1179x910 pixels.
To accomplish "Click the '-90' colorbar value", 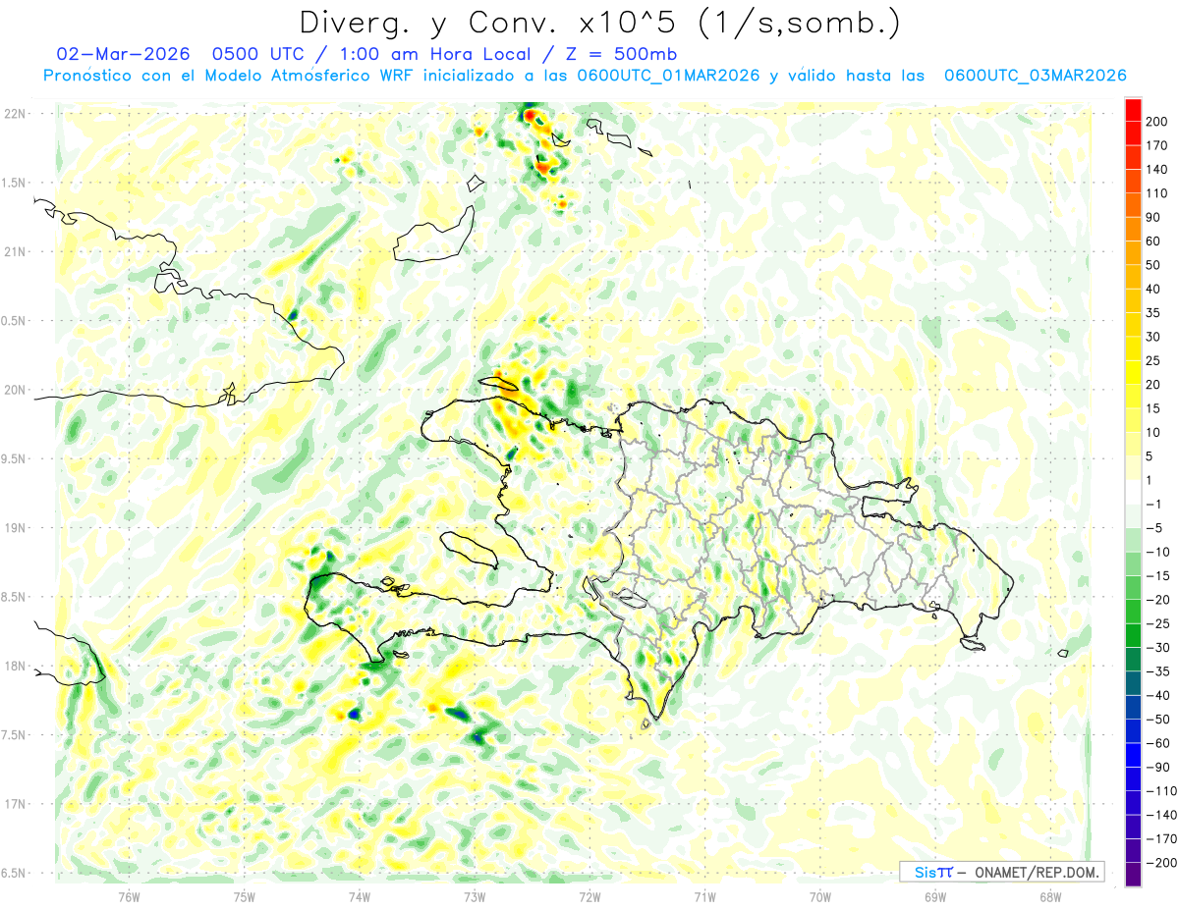I will coord(1157,768).
